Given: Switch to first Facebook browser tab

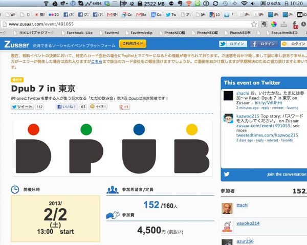Looking at the screenshot, I should coord(69,15).
